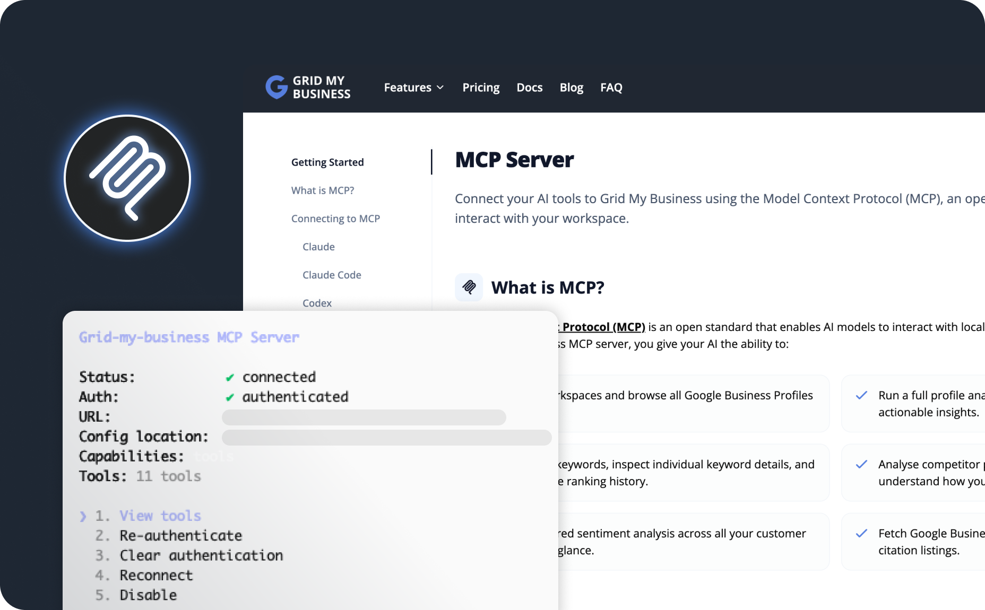This screenshot has width=985, height=610.
Task: Select Claude in sidebar
Action: coord(318,247)
